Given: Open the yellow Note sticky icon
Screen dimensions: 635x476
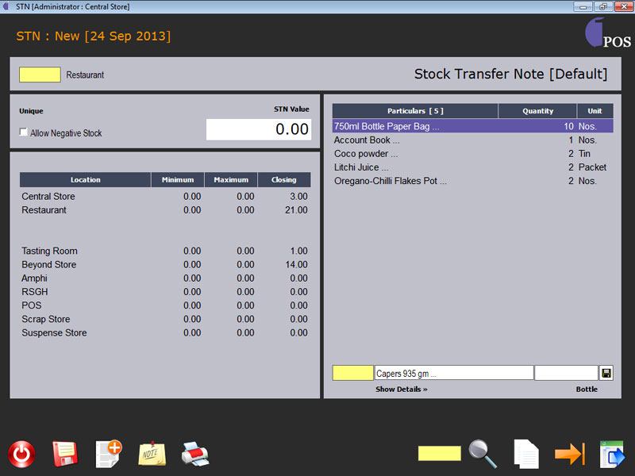Looking at the screenshot, I should click(151, 454).
